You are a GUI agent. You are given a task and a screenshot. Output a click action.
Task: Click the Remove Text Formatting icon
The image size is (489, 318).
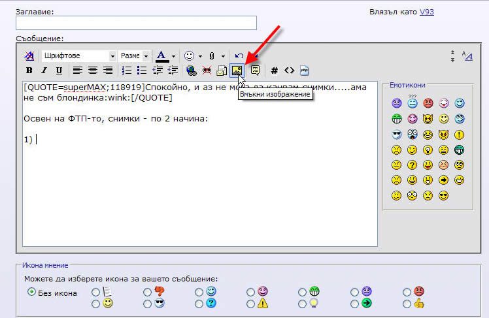29,56
